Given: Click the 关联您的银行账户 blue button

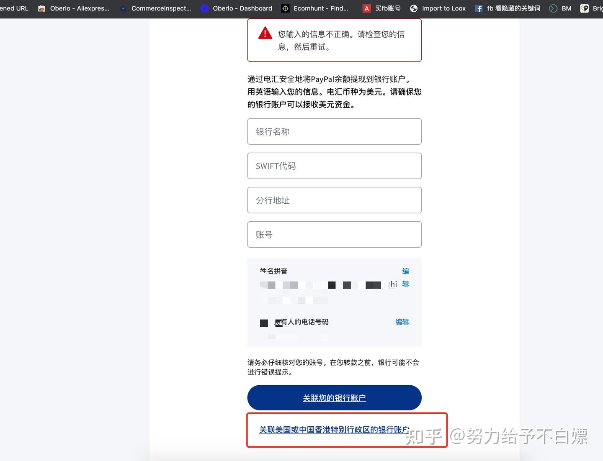Looking at the screenshot, I should [334, 398].
